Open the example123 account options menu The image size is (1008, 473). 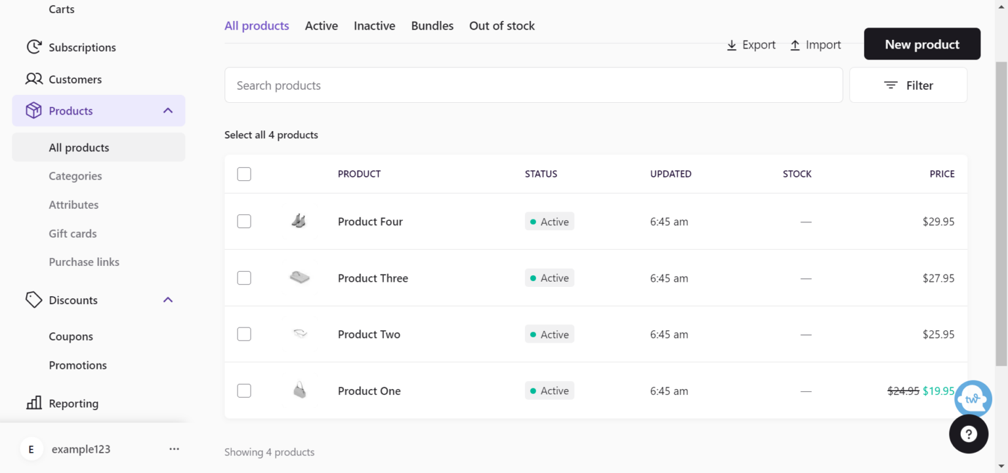point(174,449)
